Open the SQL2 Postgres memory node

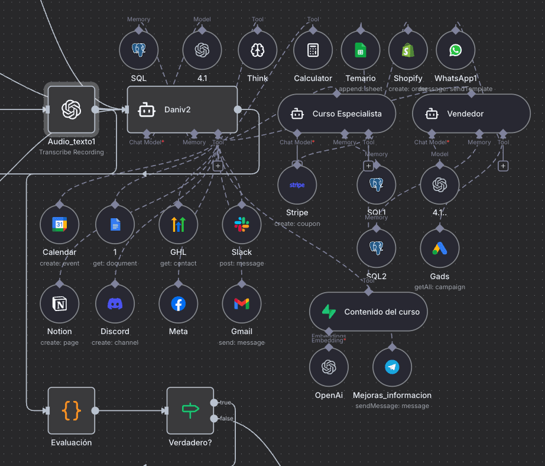click(377, 248)
